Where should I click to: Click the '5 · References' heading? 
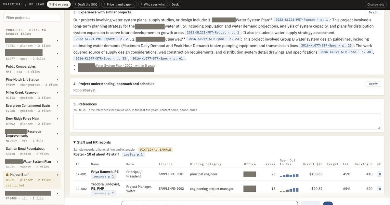click(85, 104)
